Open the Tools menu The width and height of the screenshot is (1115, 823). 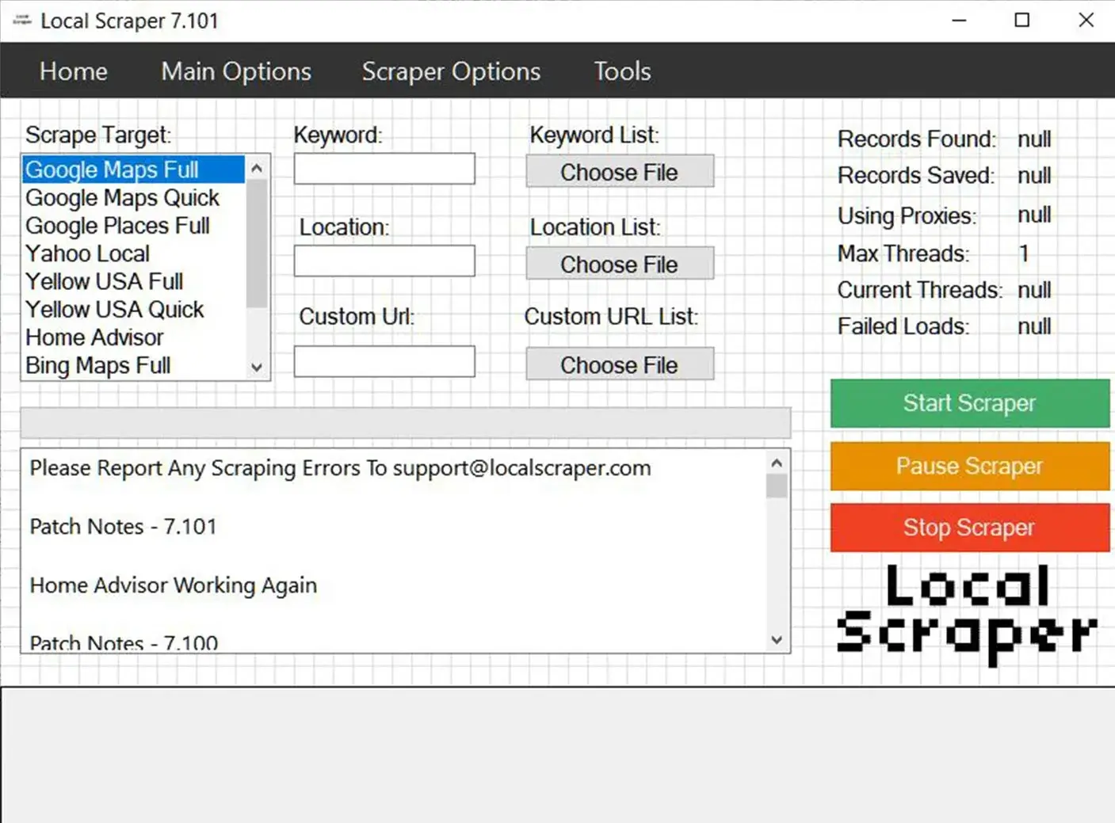[622, 71]
